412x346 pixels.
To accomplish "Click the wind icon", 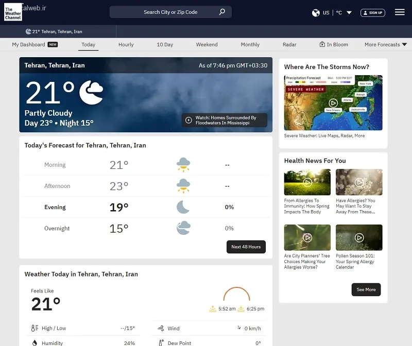I will coord(161,328).
